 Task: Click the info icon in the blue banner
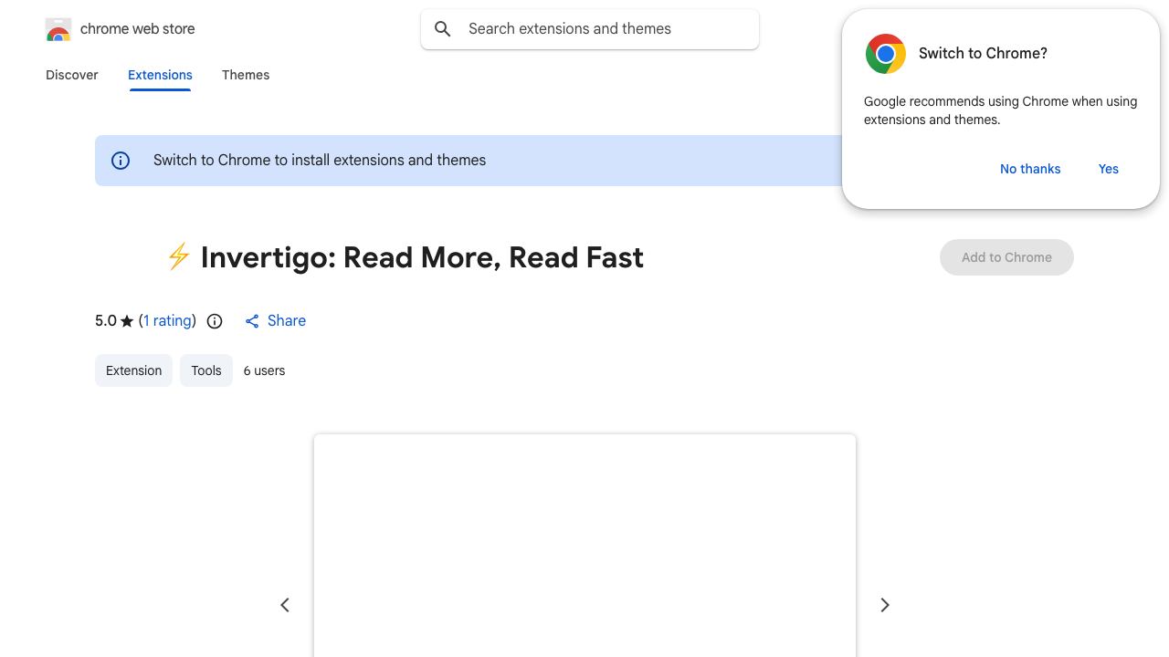click(x=121, y=161)
